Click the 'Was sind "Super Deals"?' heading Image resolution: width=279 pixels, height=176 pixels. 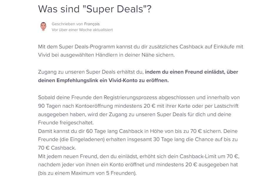(95, 9)
